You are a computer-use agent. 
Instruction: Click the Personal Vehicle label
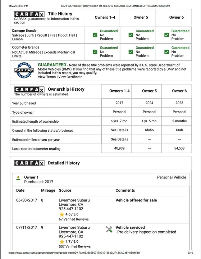click(172, 177)
